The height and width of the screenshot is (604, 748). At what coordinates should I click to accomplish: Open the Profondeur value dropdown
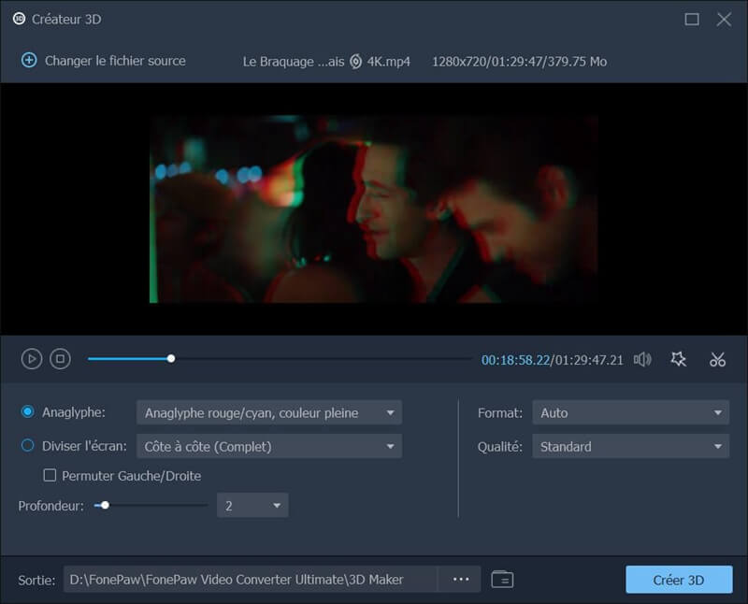click(x=252, y=505)
